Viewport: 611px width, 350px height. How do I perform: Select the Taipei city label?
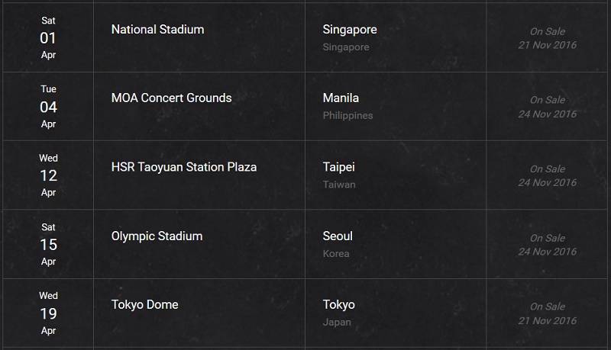point(338,167)
